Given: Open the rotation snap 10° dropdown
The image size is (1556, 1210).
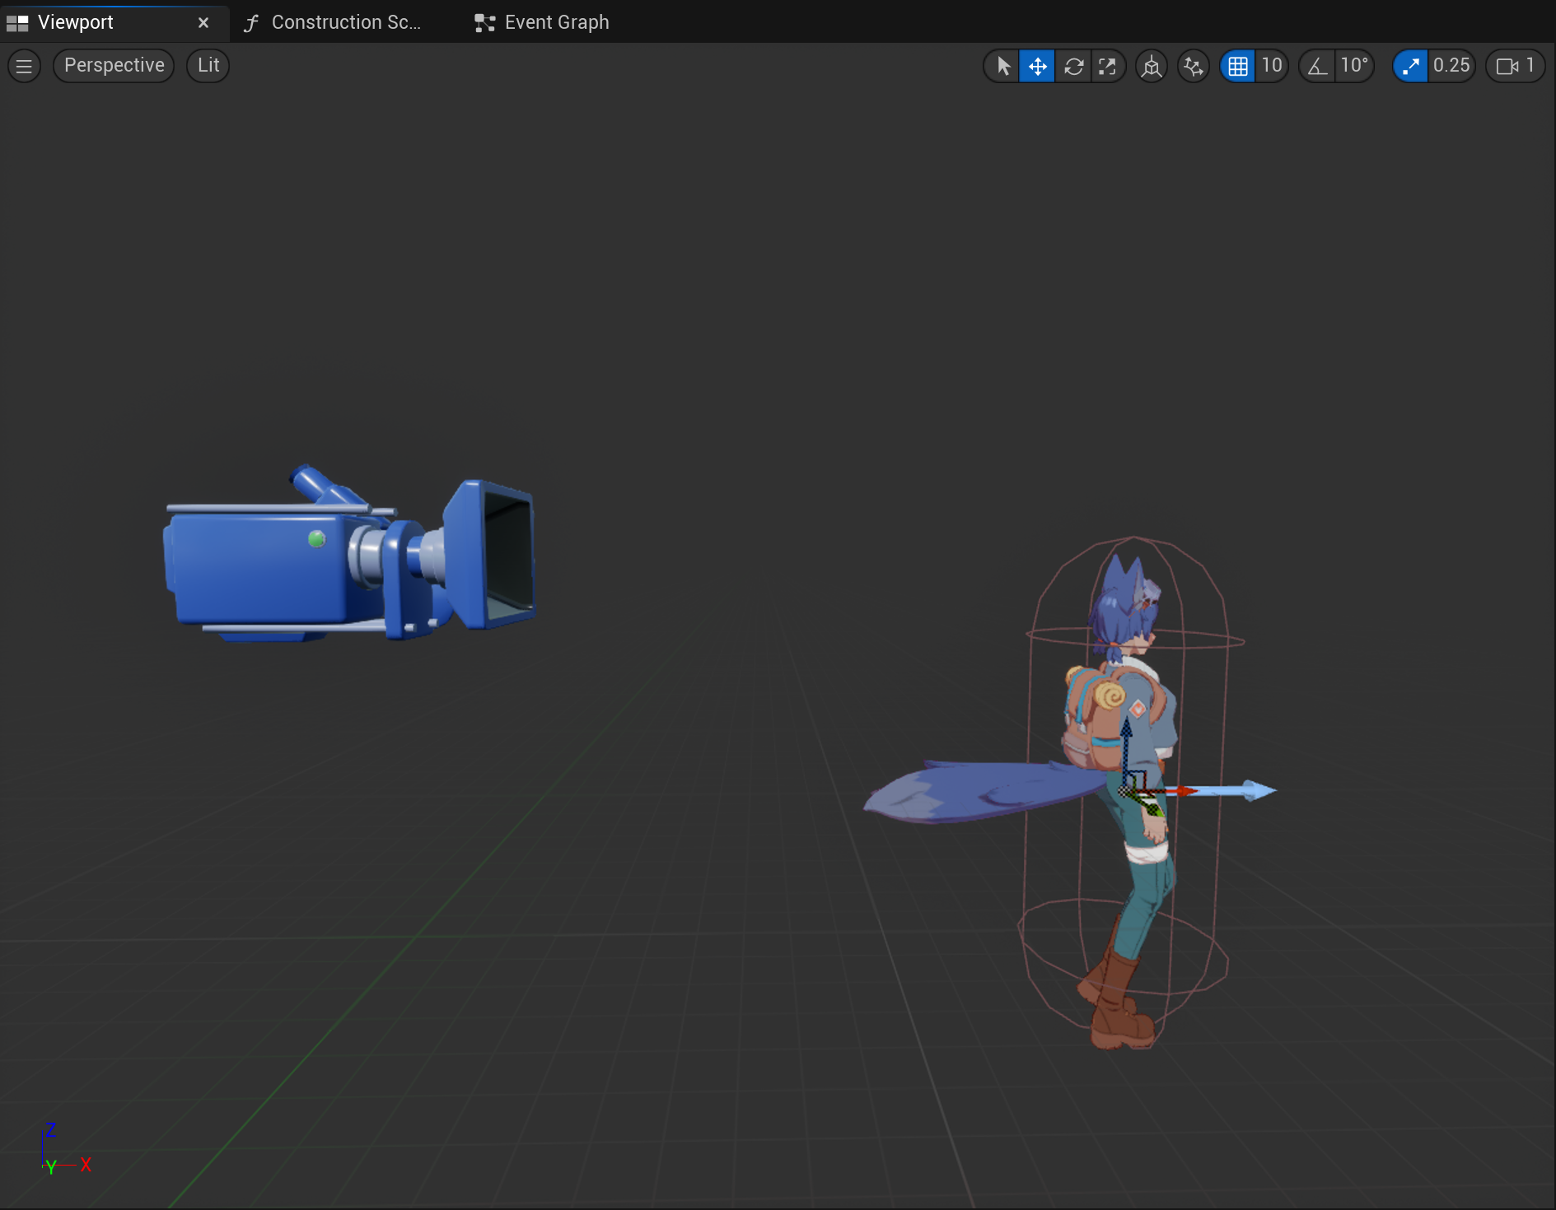Looking at the screenshot, I should (x=1354, y=66).
